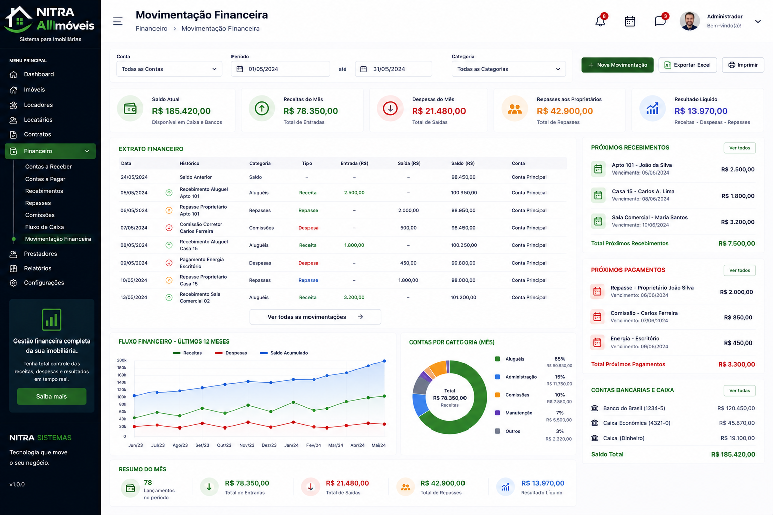
Task: Click the Repasses aos Proprietários people icon
Action: tap(515, 108)
